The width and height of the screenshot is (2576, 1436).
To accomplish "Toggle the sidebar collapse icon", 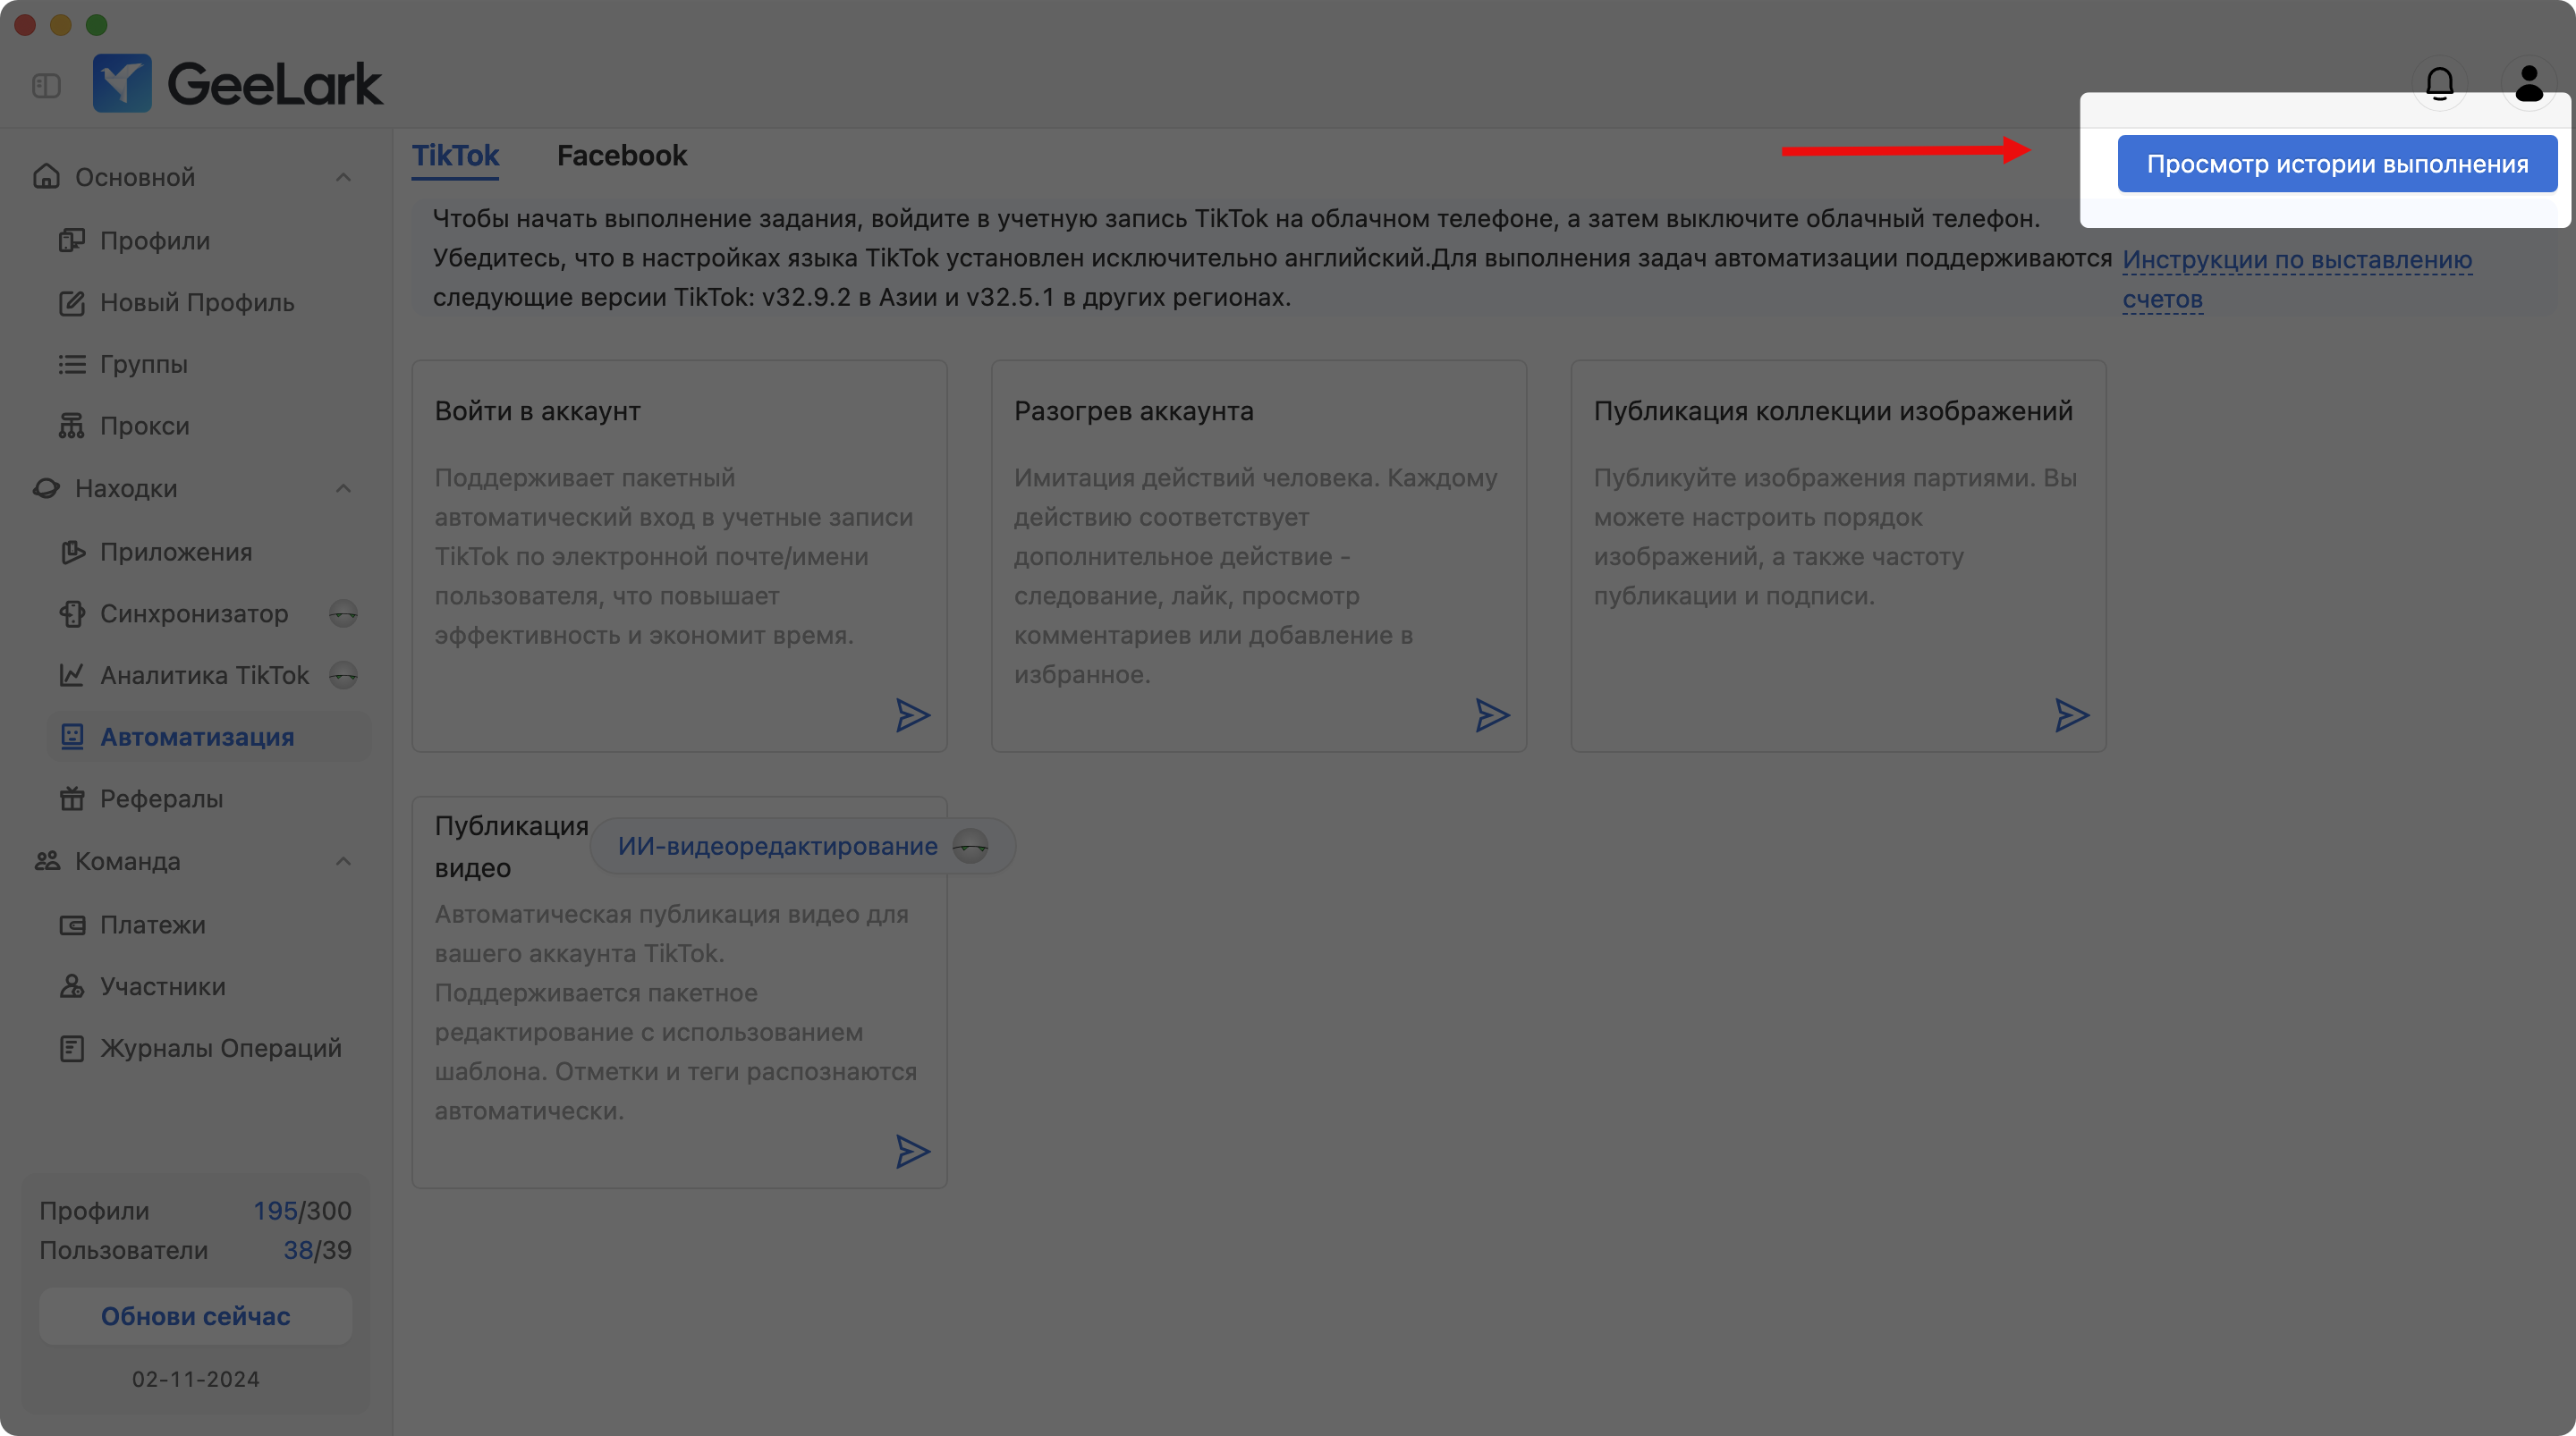I will (46, 86).
